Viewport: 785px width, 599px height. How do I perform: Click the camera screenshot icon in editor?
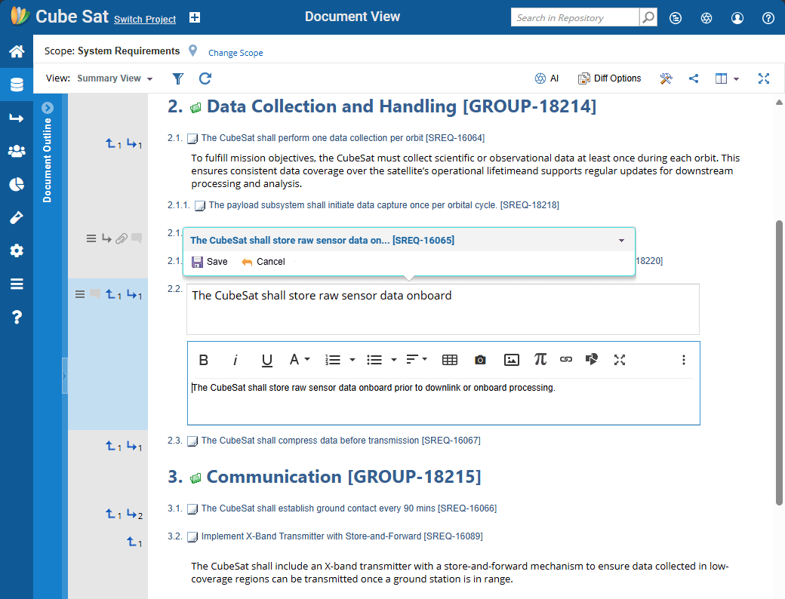(x=480, y=360)
